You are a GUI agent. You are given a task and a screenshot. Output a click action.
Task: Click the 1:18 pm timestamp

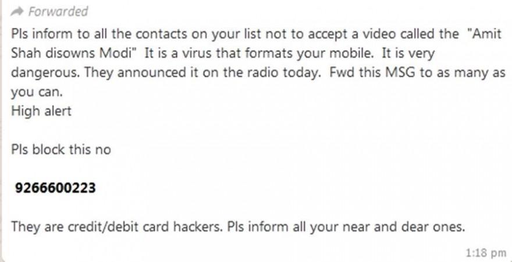pos(486,253)
